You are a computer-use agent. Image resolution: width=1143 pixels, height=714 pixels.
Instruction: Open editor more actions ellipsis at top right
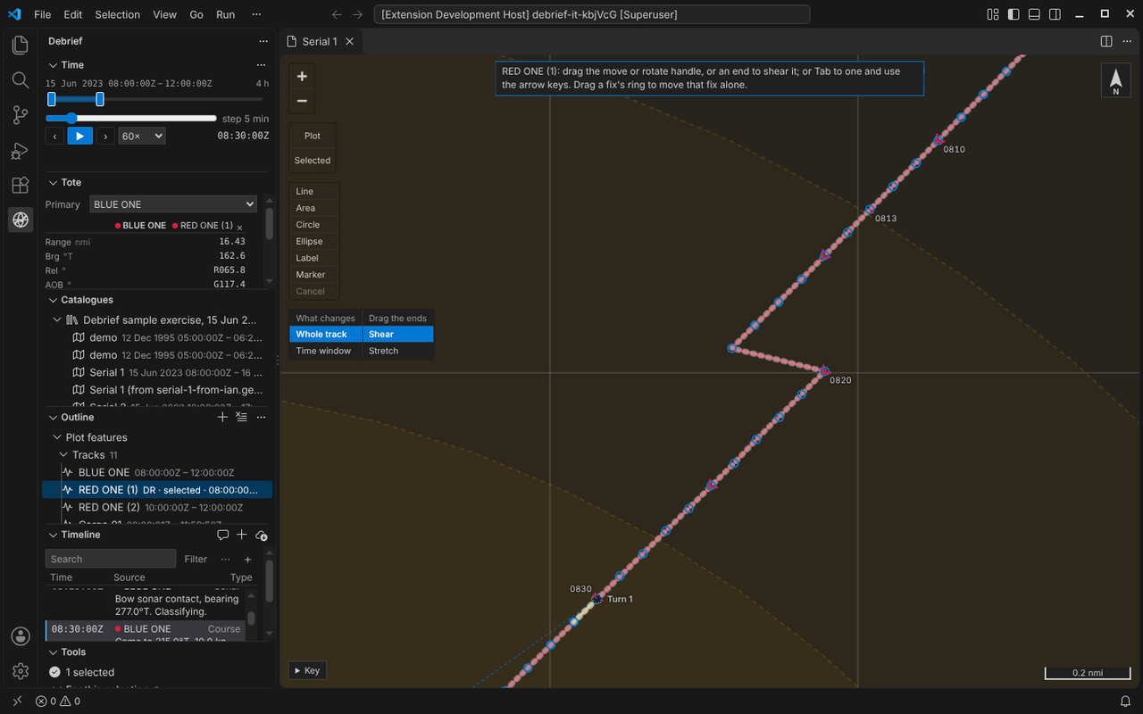click(1127, 41)
